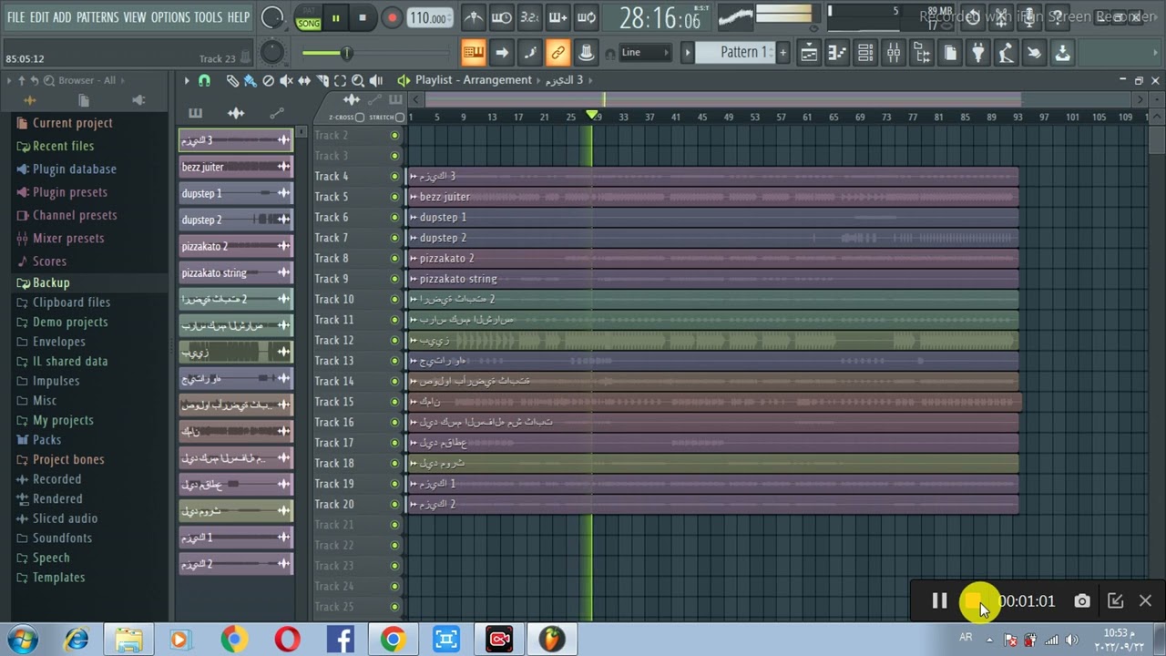Viewport: 1166px width, 656px height.
Task: Open Opera from the Windows taskbar
Action: (287, 640)
